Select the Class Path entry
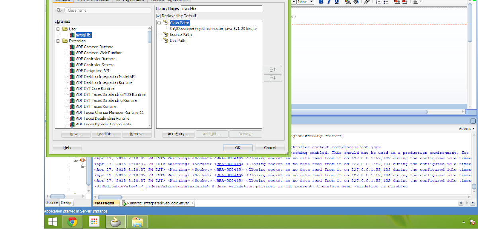 click(x=180, y=23)
